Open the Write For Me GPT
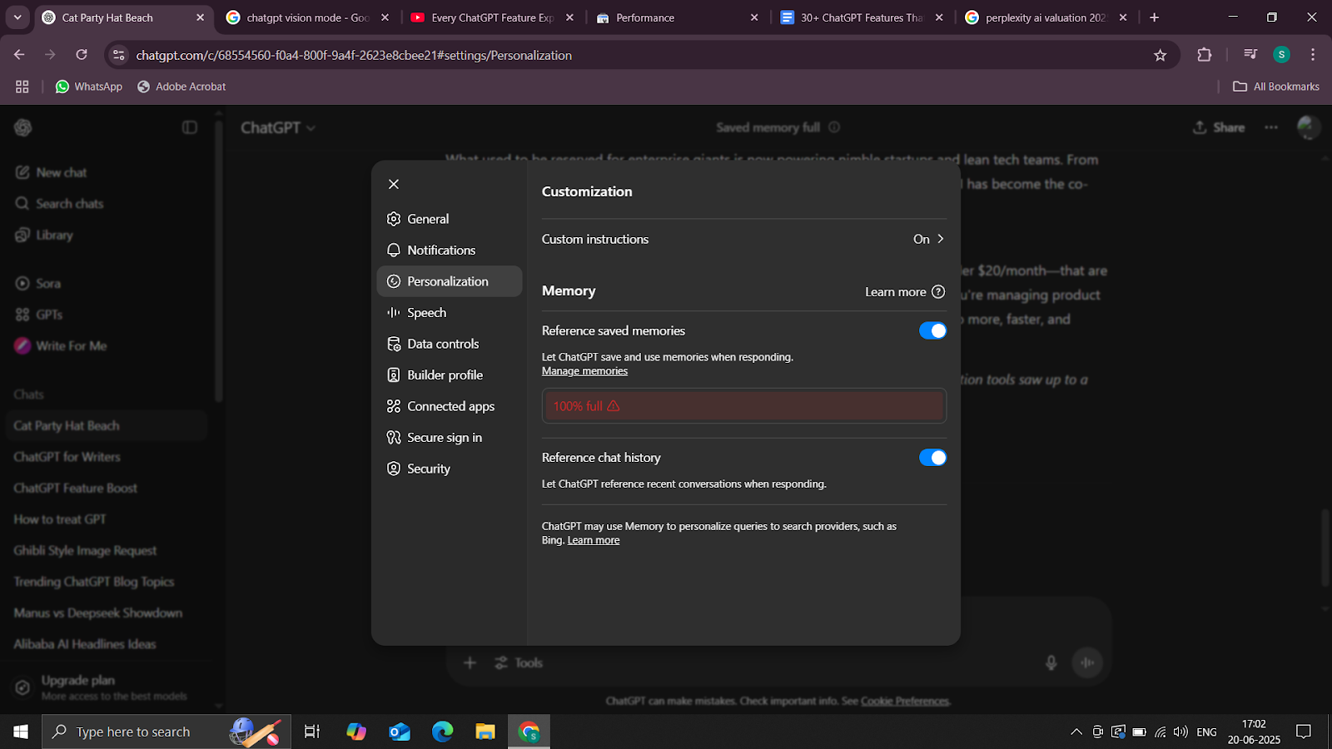 [61, 345]
